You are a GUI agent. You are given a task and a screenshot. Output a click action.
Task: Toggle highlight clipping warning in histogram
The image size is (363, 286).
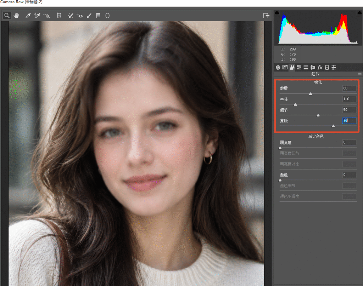(360, 12)
